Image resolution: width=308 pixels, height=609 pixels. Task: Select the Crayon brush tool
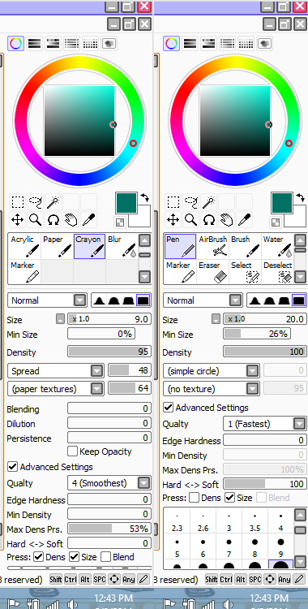point(89,246)
